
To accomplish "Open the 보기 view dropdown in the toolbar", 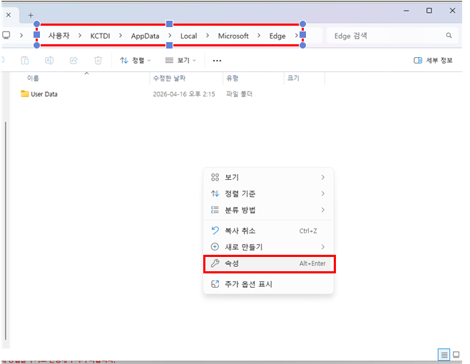I will click(180, 61).
